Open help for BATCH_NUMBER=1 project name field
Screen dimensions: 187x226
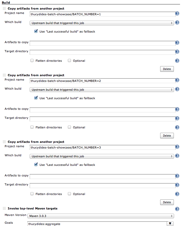pyautogui.click(x=177, y=13)
